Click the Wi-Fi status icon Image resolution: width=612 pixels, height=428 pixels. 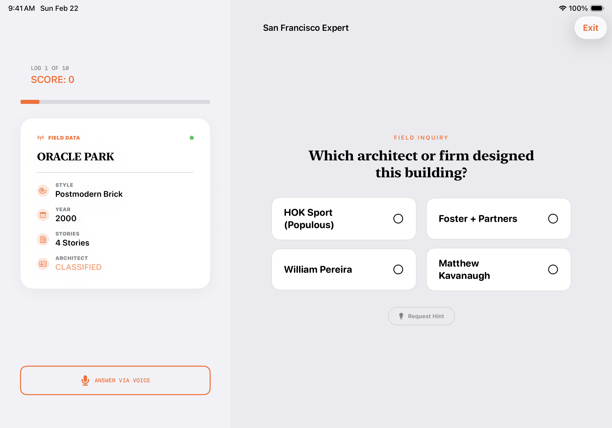click(x=563, y=8)
